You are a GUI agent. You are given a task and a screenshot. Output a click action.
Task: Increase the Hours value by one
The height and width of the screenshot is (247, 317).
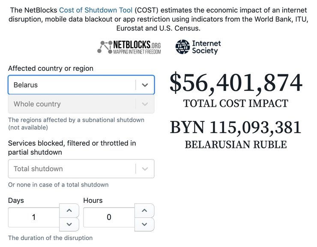[145, 211]
